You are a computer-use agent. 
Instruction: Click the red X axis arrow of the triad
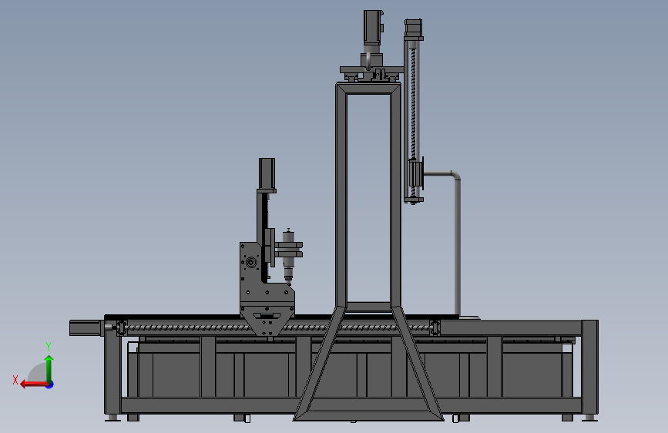(x=34, y=384)
